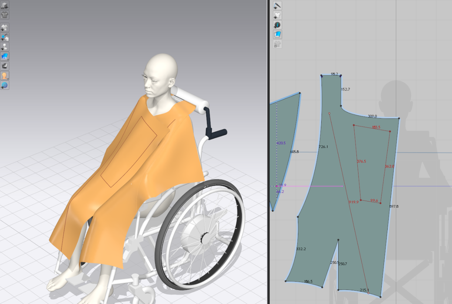452x304 pixels.
Task: Select the 98.2 neck edge measurement
Action: 334,74
